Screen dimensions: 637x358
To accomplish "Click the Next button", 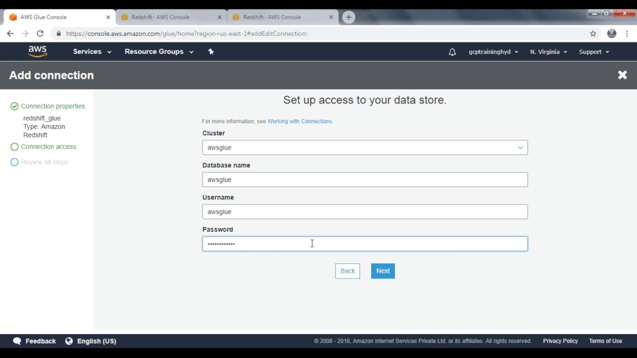I will pos(383,271).
